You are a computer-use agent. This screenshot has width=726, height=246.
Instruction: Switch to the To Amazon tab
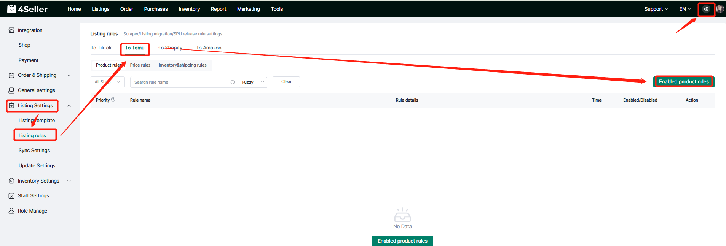[209, 48]
